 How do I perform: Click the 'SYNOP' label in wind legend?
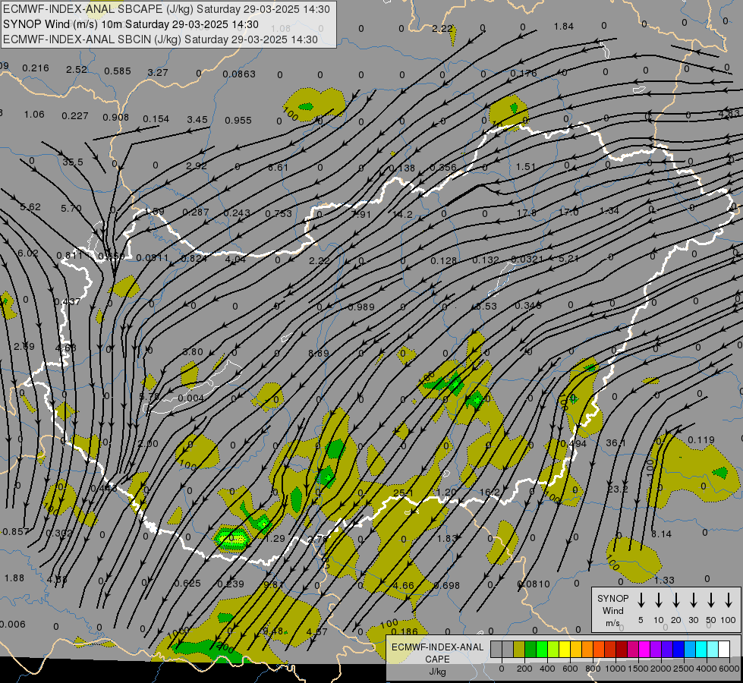pyautogui.click(x=612, y=598)
